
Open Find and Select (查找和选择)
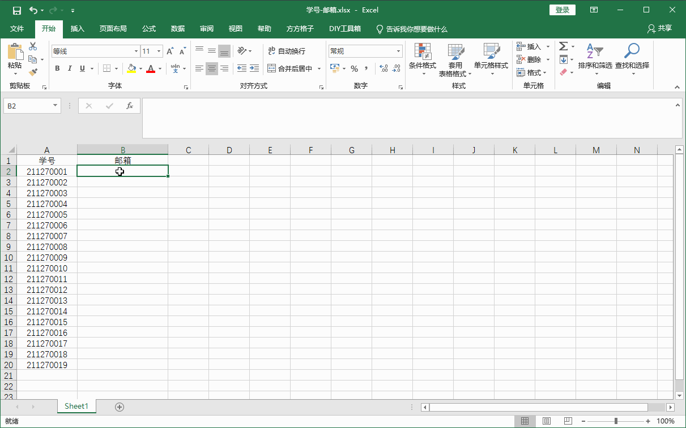coord(632,59)
